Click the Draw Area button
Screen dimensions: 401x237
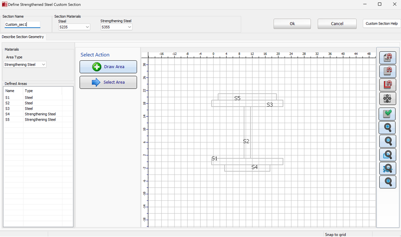[x=108, y=67]
